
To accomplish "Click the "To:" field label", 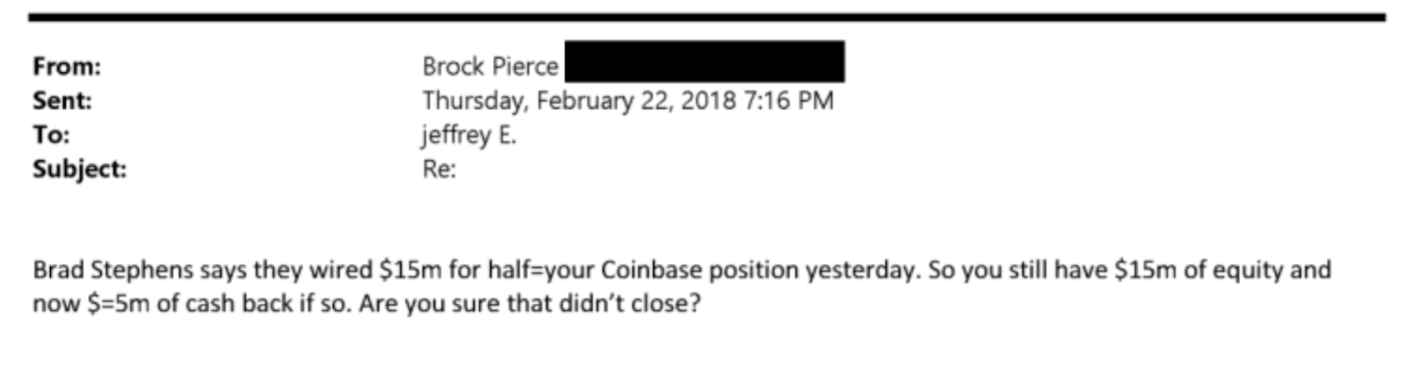I will click(x=51, y=135).
